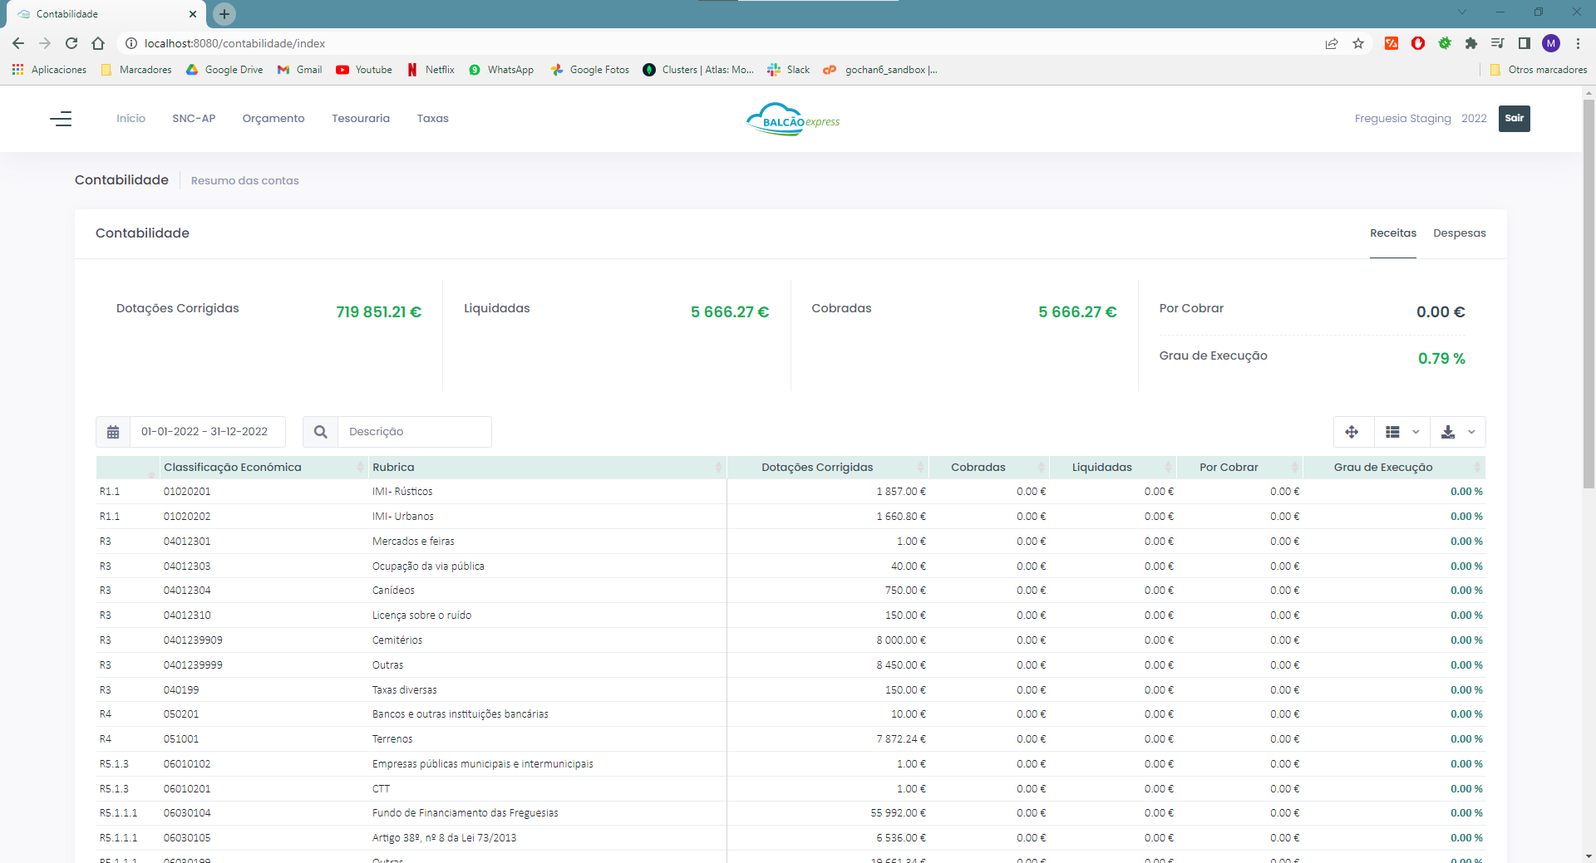Bookmark this page with the star icon
Viewport: 1596px width, 863px height.
[x=1358, y=43]
